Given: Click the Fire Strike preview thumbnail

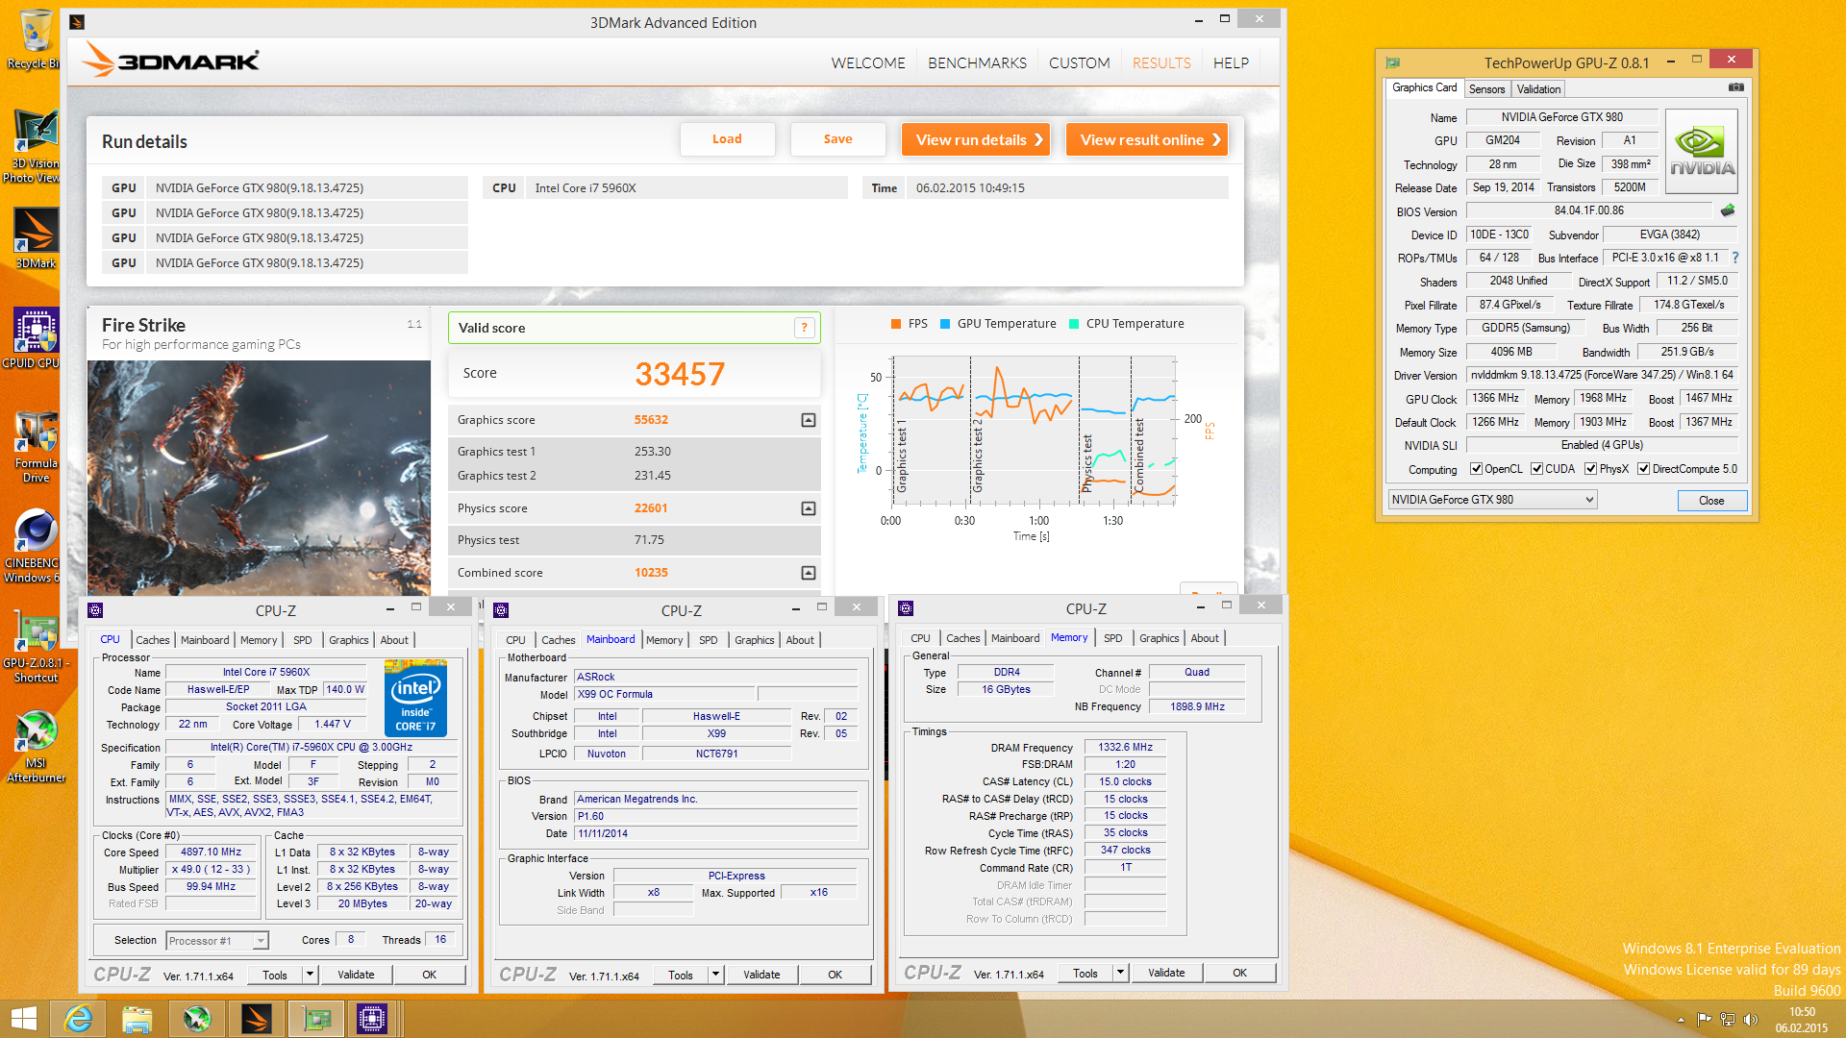Looking at the screenshot, I should (259, 478).
